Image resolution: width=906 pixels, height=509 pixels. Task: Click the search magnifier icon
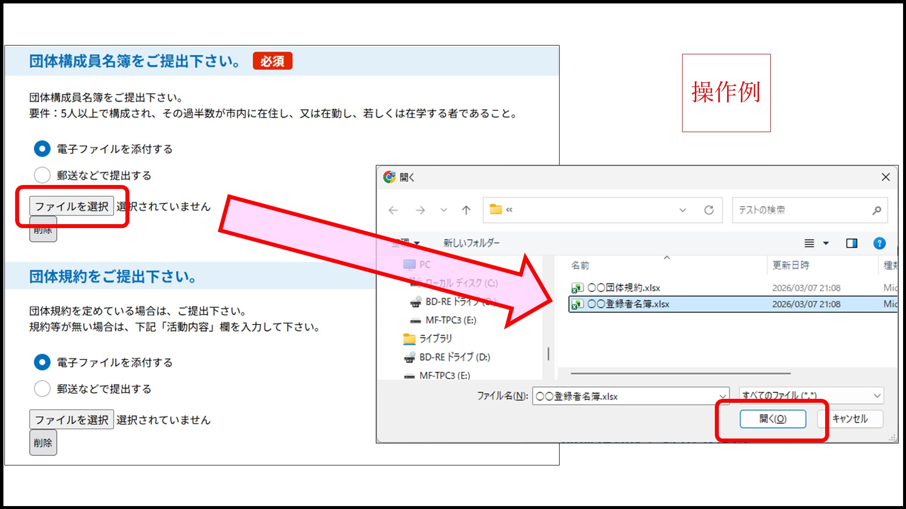coord(877,210)
